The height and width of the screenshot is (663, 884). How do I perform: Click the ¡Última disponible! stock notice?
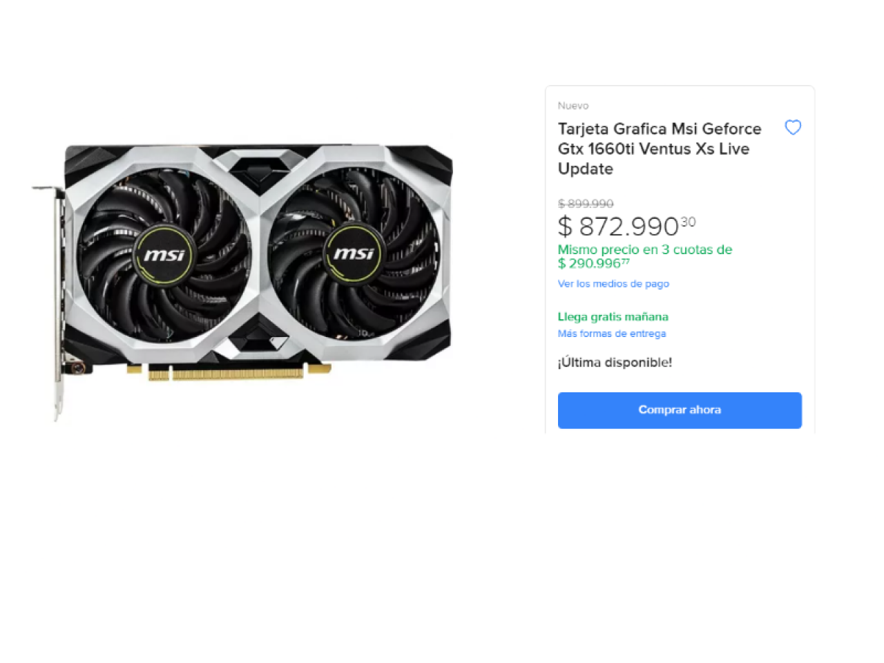point(615,363)
